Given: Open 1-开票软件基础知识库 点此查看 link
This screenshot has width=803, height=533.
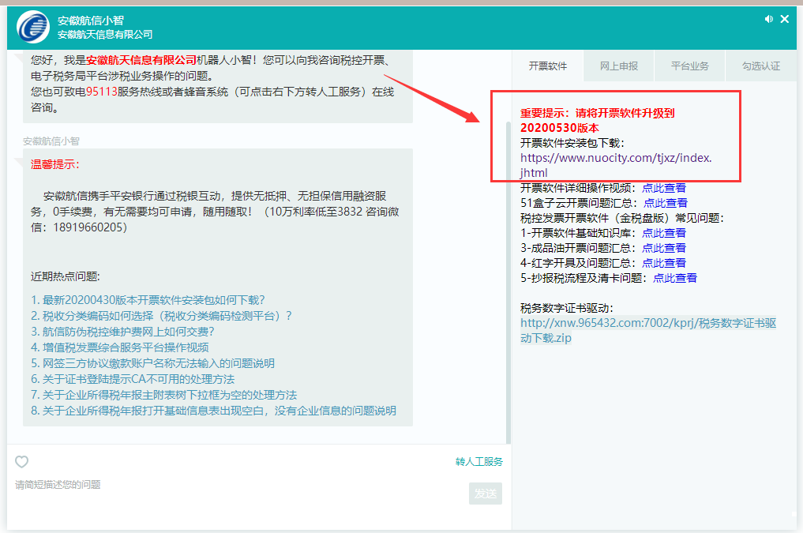Looking at the screenshot, I should click(x=664, y=233).
